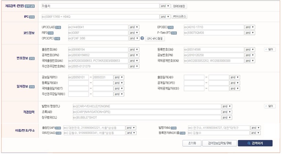
Task: Open the help badge next to 일자정보
Action: point(32,87)
